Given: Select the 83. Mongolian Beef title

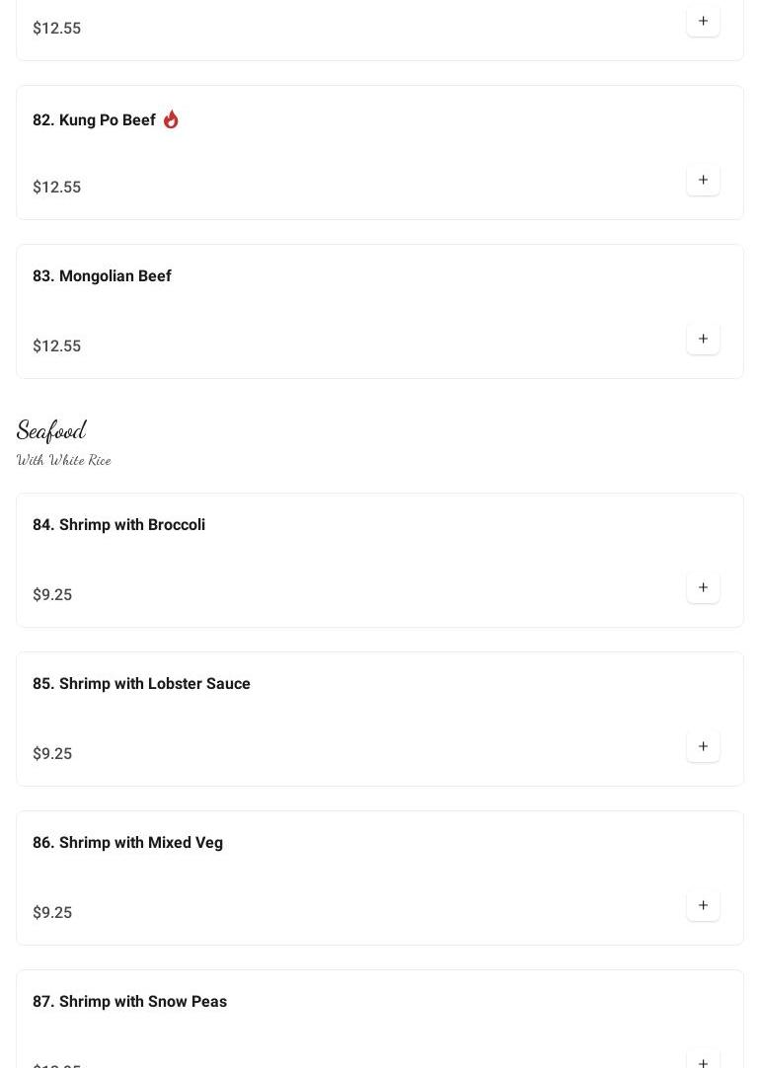Looking at the screenshot, I should 102,276.
